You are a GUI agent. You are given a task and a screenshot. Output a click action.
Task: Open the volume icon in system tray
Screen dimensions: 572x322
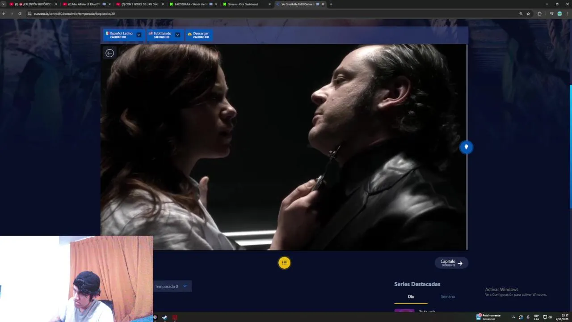(x=550, y=317)
